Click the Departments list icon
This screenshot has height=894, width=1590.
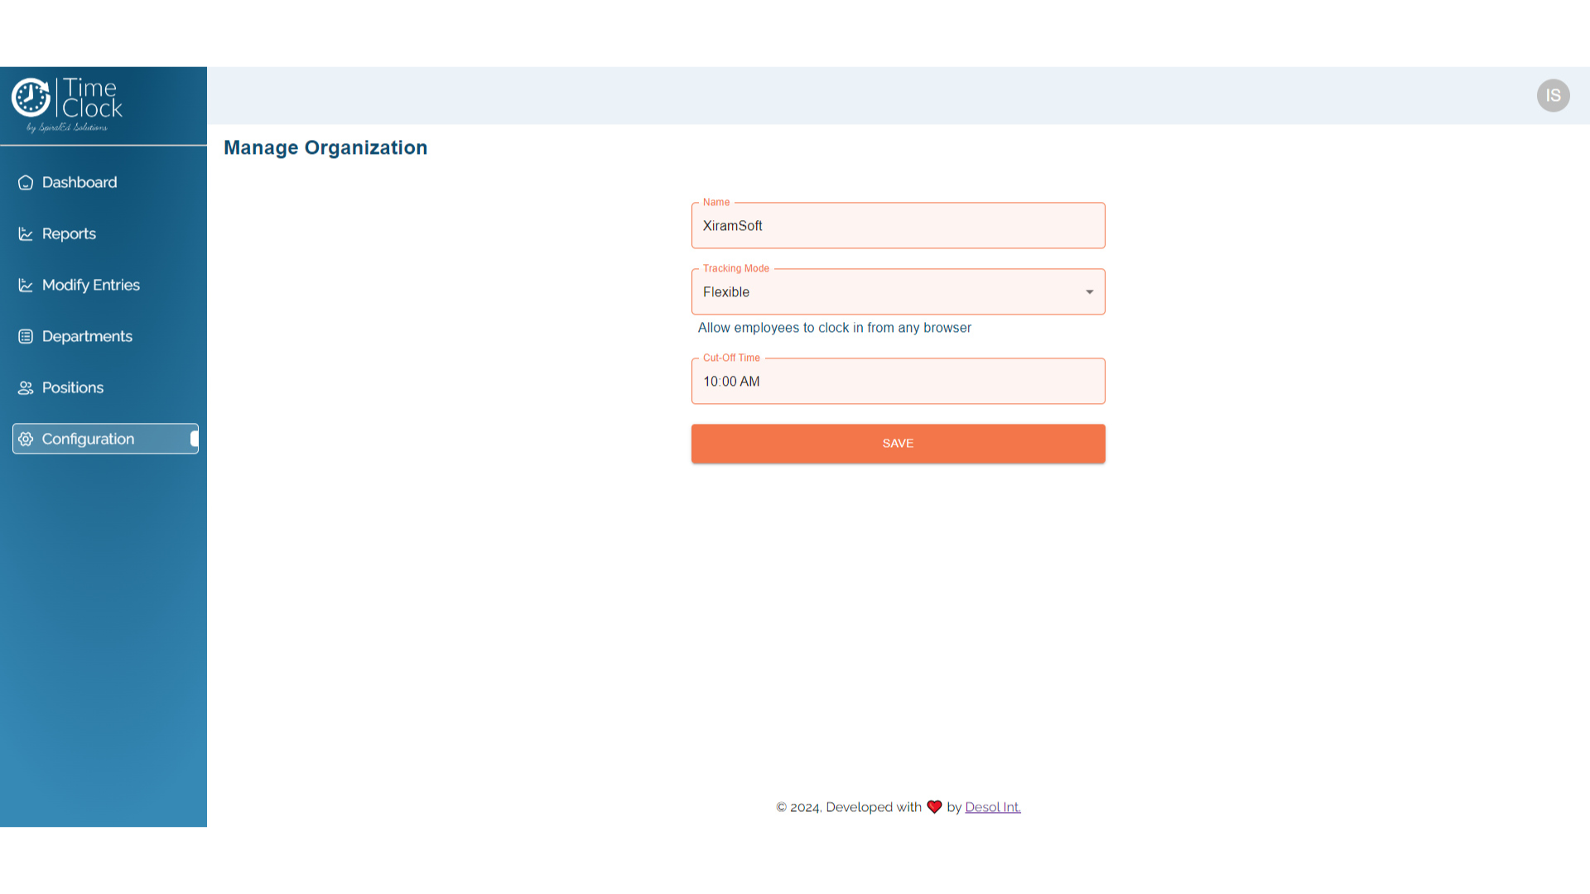(26, 337)
